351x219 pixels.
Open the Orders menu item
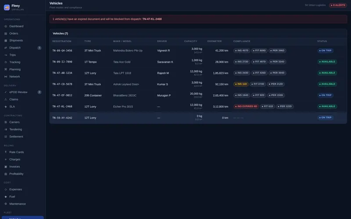[x=23, y=34]
